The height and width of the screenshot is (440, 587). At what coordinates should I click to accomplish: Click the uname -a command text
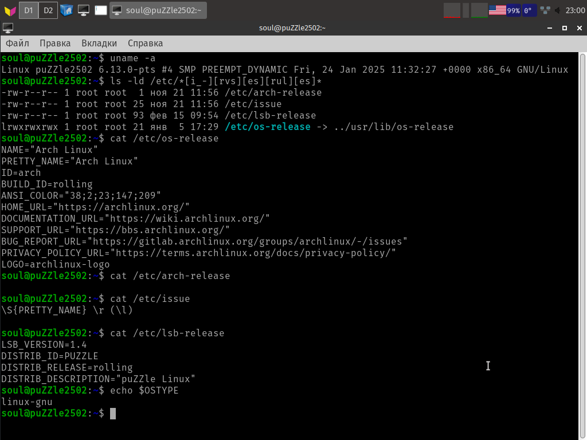click(x=132, y=58)
